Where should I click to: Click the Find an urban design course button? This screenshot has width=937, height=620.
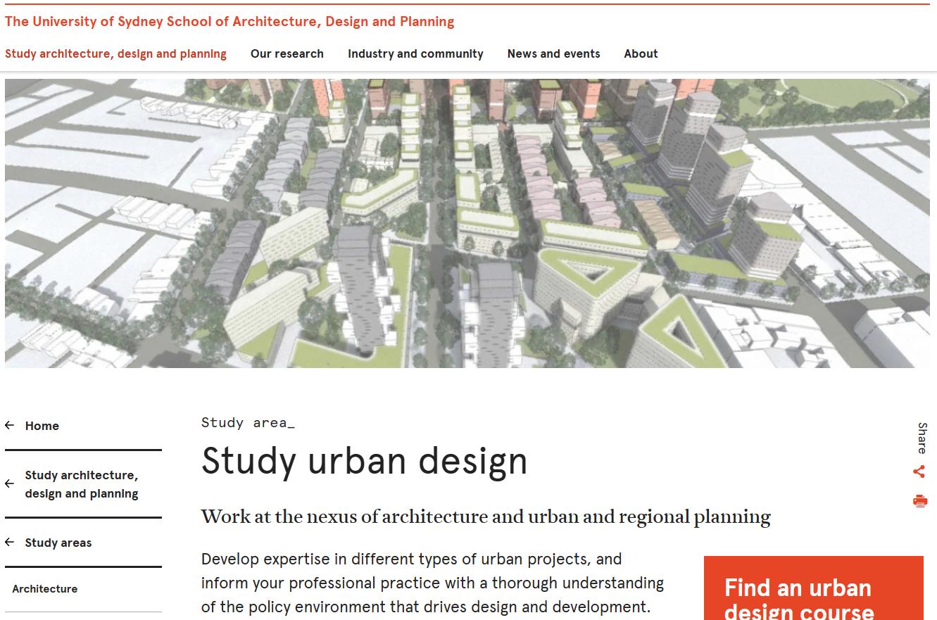[x=814, y=588]
